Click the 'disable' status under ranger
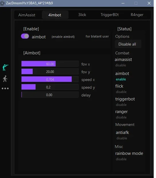The height and width of the screenshot is (178, 156). pyautogui.click(x=121, y=117)
